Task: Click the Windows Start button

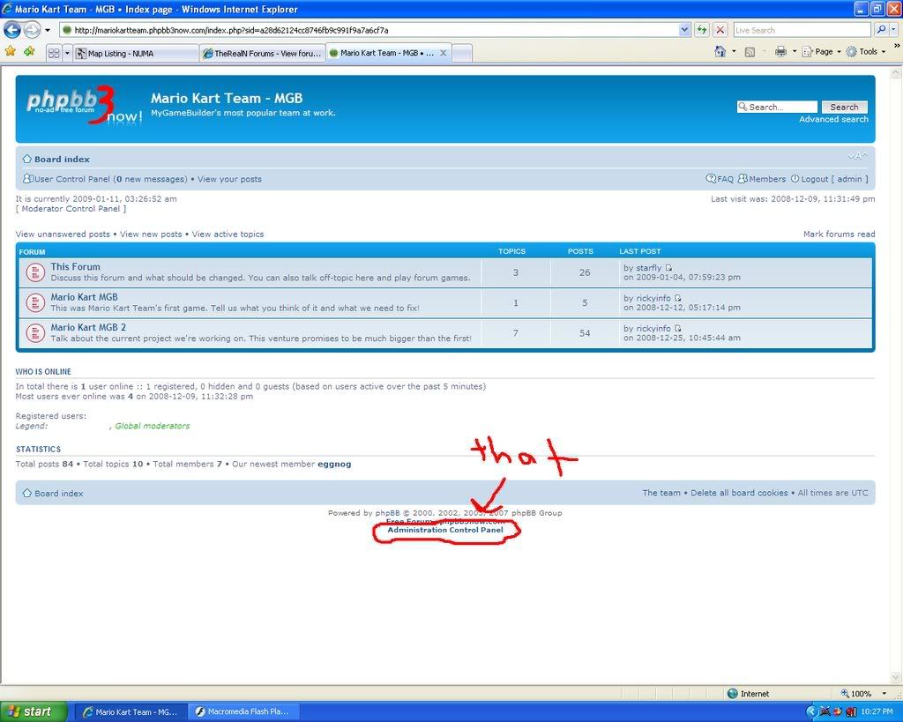Action: pyautogui.click(x=33, y=711)
